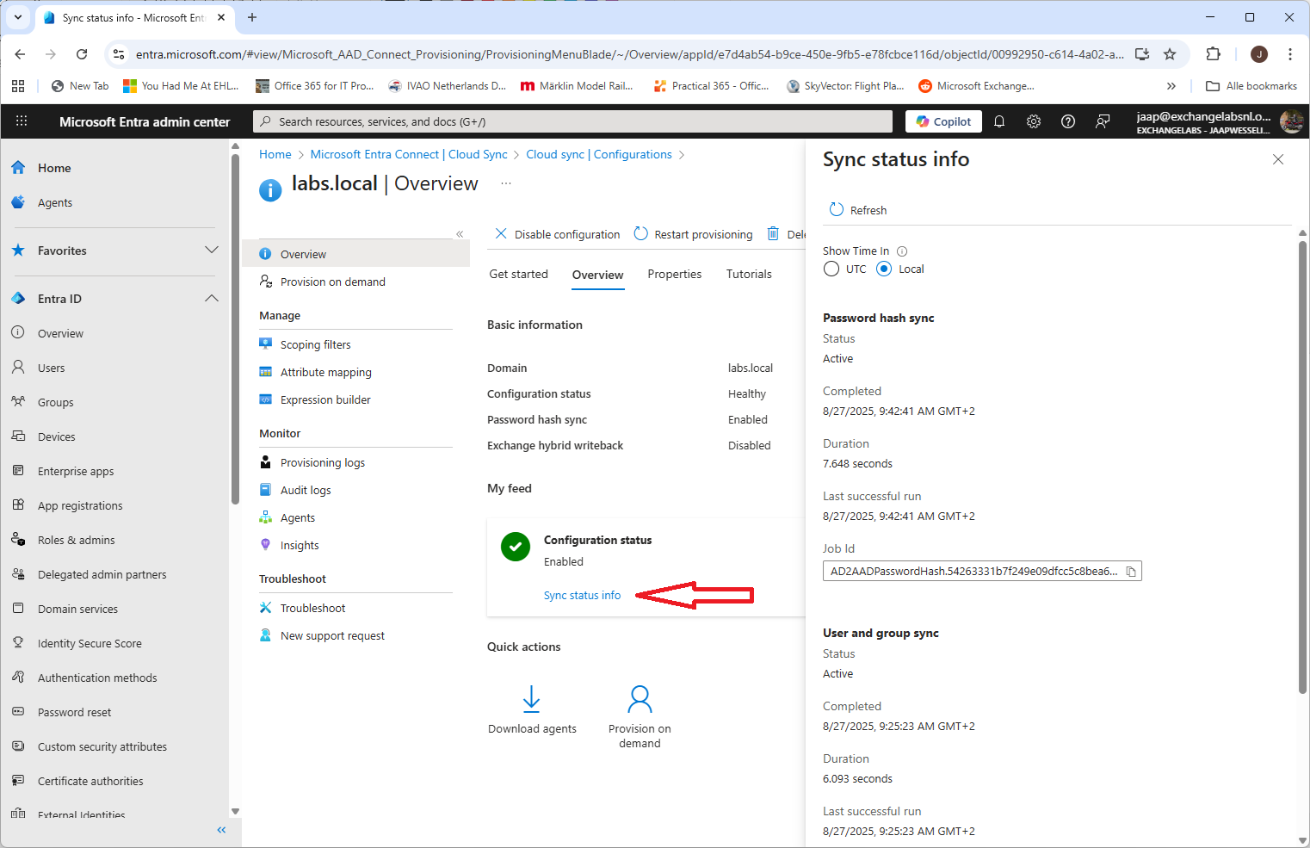Click the help question mark icon
Image resolution: width=1310 pixels, height=848 pixels.
[1068, 121]
